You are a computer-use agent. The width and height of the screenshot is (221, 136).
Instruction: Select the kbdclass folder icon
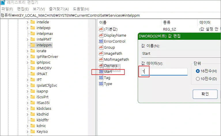[33, 109]
